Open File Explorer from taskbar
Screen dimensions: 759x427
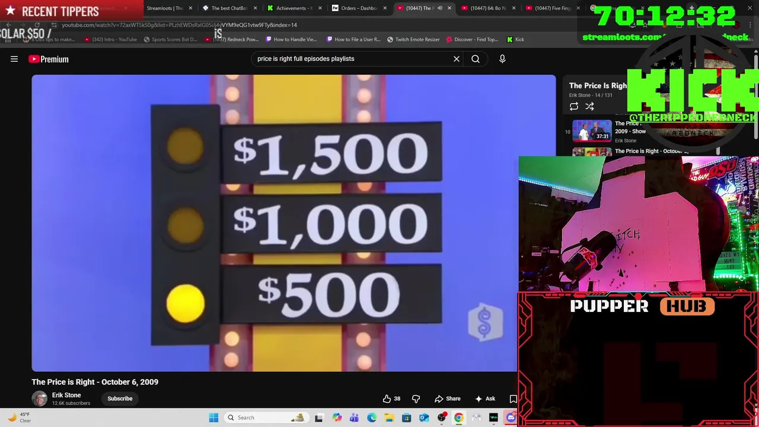pyautogui.click(x=389, y=418)
